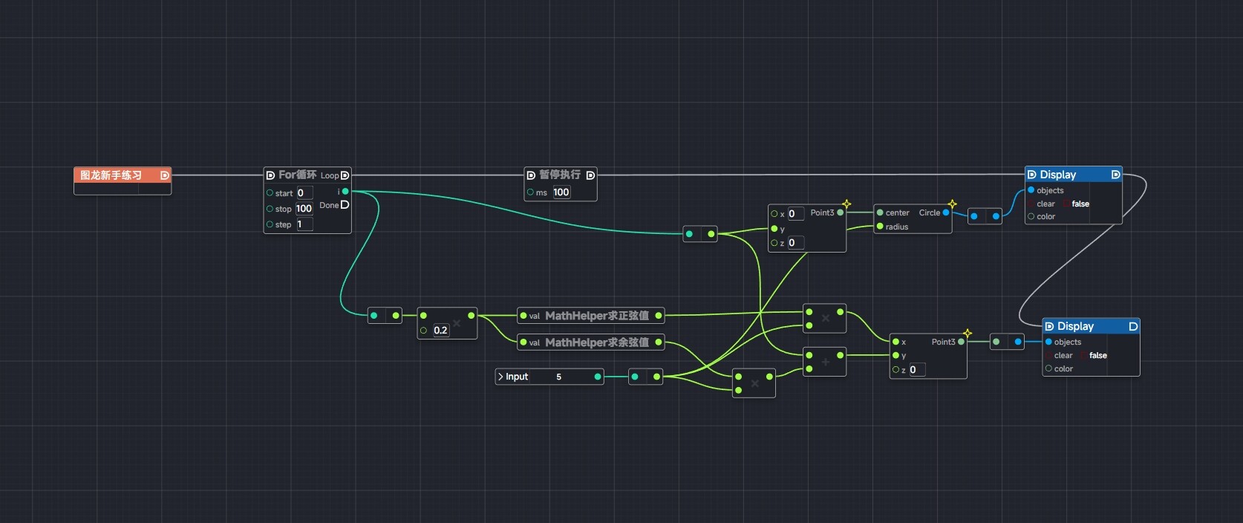Image resolution: width=1243 pixels, height=523 pixels.
Task: Click the For循环 stop input field
Action: coord(304,209)
